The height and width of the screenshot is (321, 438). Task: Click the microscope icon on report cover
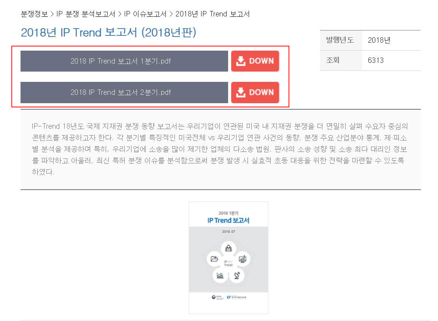point(237,275)
